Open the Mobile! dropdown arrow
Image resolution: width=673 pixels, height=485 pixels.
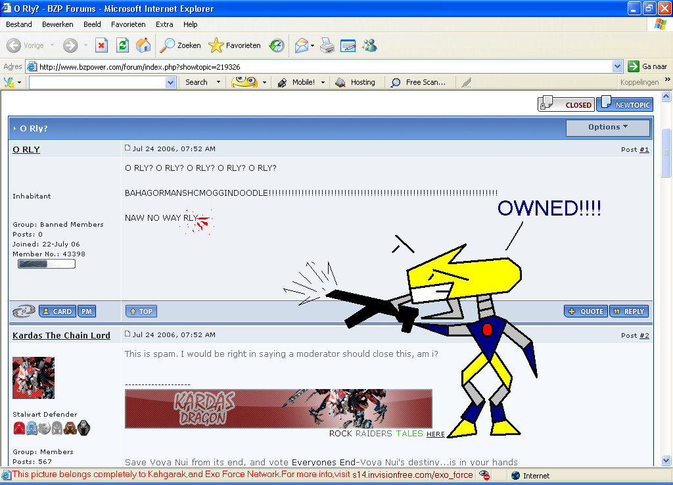coord(321,81)
